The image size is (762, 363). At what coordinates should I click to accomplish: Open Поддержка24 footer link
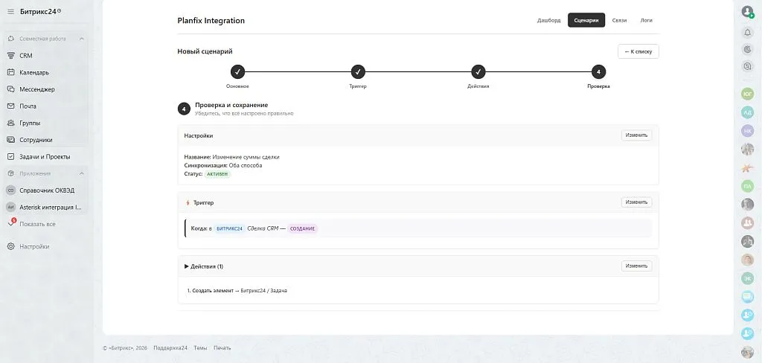coord(170,348)
